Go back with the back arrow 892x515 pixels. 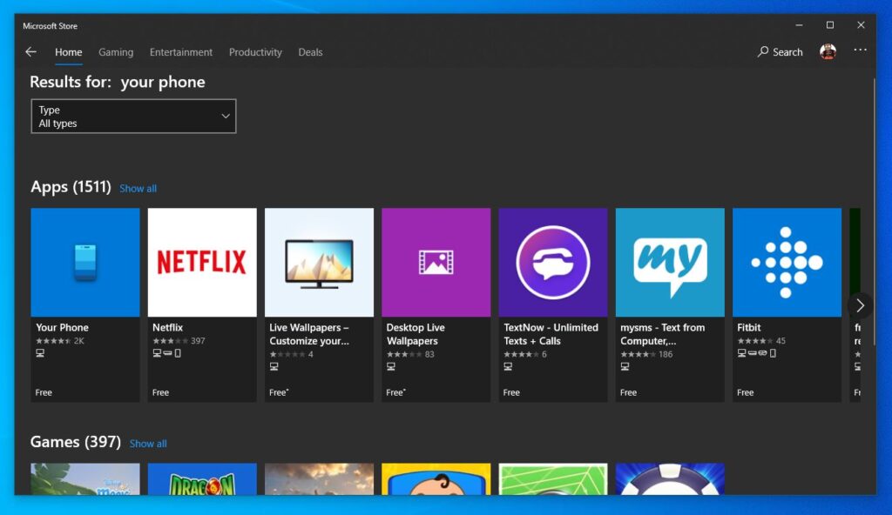[30, 51]
